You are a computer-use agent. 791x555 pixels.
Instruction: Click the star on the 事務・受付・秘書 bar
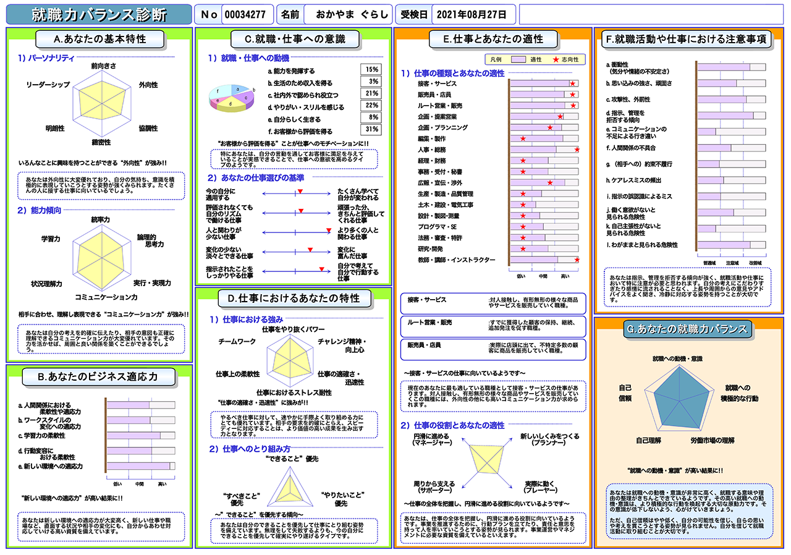coord(523,172)
